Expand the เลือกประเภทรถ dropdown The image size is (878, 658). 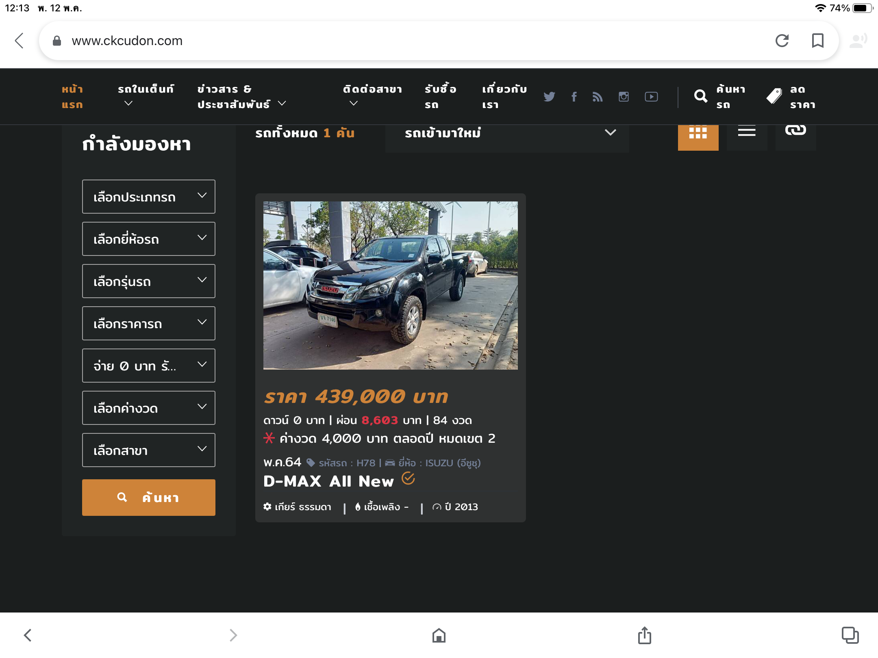tap(149, 197)
